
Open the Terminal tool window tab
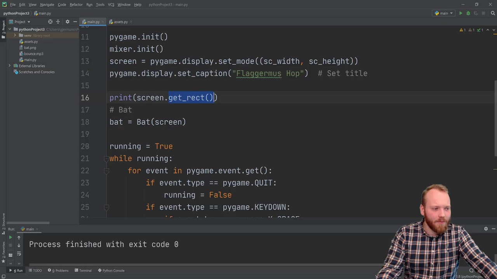pyautogui.click(x=83, y=270)
